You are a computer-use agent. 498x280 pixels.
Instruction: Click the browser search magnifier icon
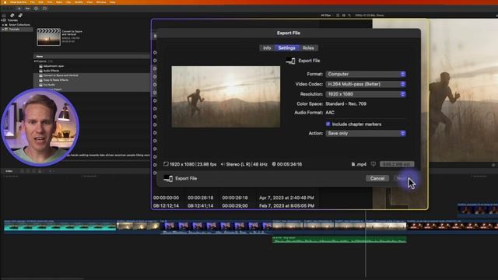tap(349, 16)
